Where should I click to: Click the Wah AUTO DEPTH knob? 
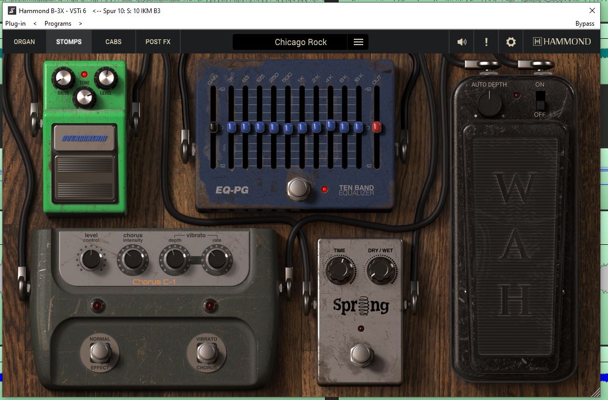[x=490, y=104]
